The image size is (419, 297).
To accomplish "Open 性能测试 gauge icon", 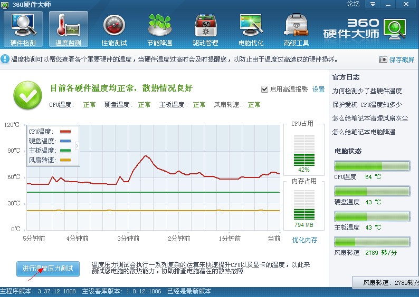I will tap(114, 29).
